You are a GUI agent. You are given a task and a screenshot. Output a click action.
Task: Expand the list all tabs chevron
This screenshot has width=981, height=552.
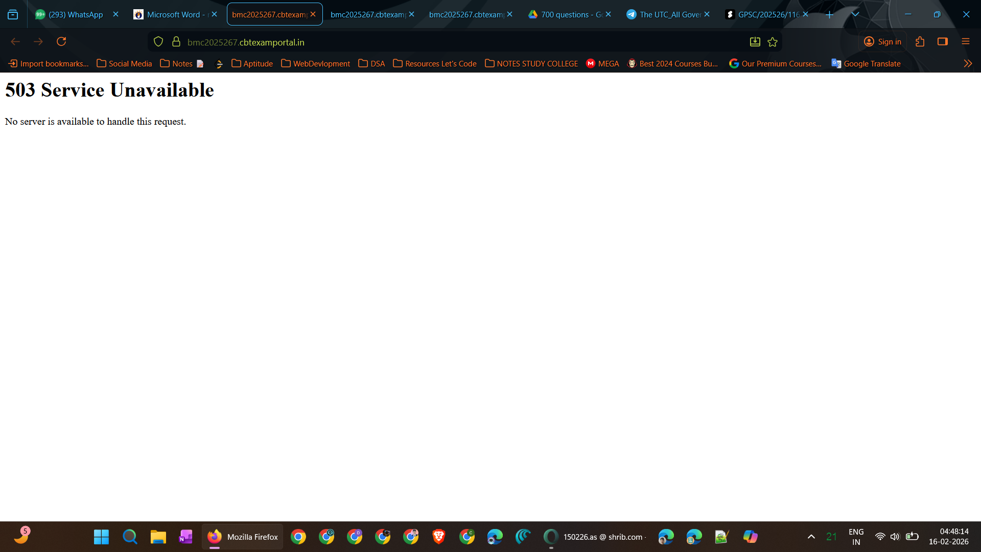tap(855, 15)
